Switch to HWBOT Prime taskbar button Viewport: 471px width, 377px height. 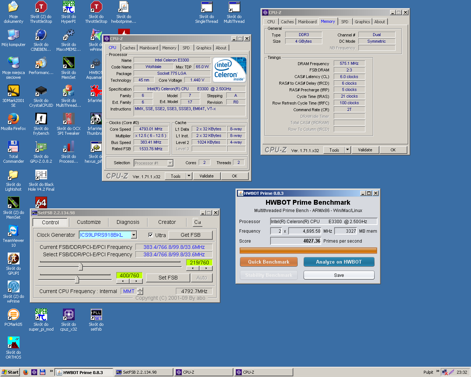click(84, 372)
